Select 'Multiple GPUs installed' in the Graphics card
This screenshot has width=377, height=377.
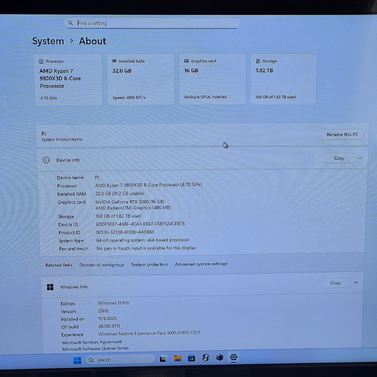(x=205, y=97)
